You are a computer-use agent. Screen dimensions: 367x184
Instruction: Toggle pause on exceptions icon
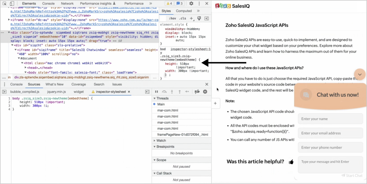[x=205, y=92]
